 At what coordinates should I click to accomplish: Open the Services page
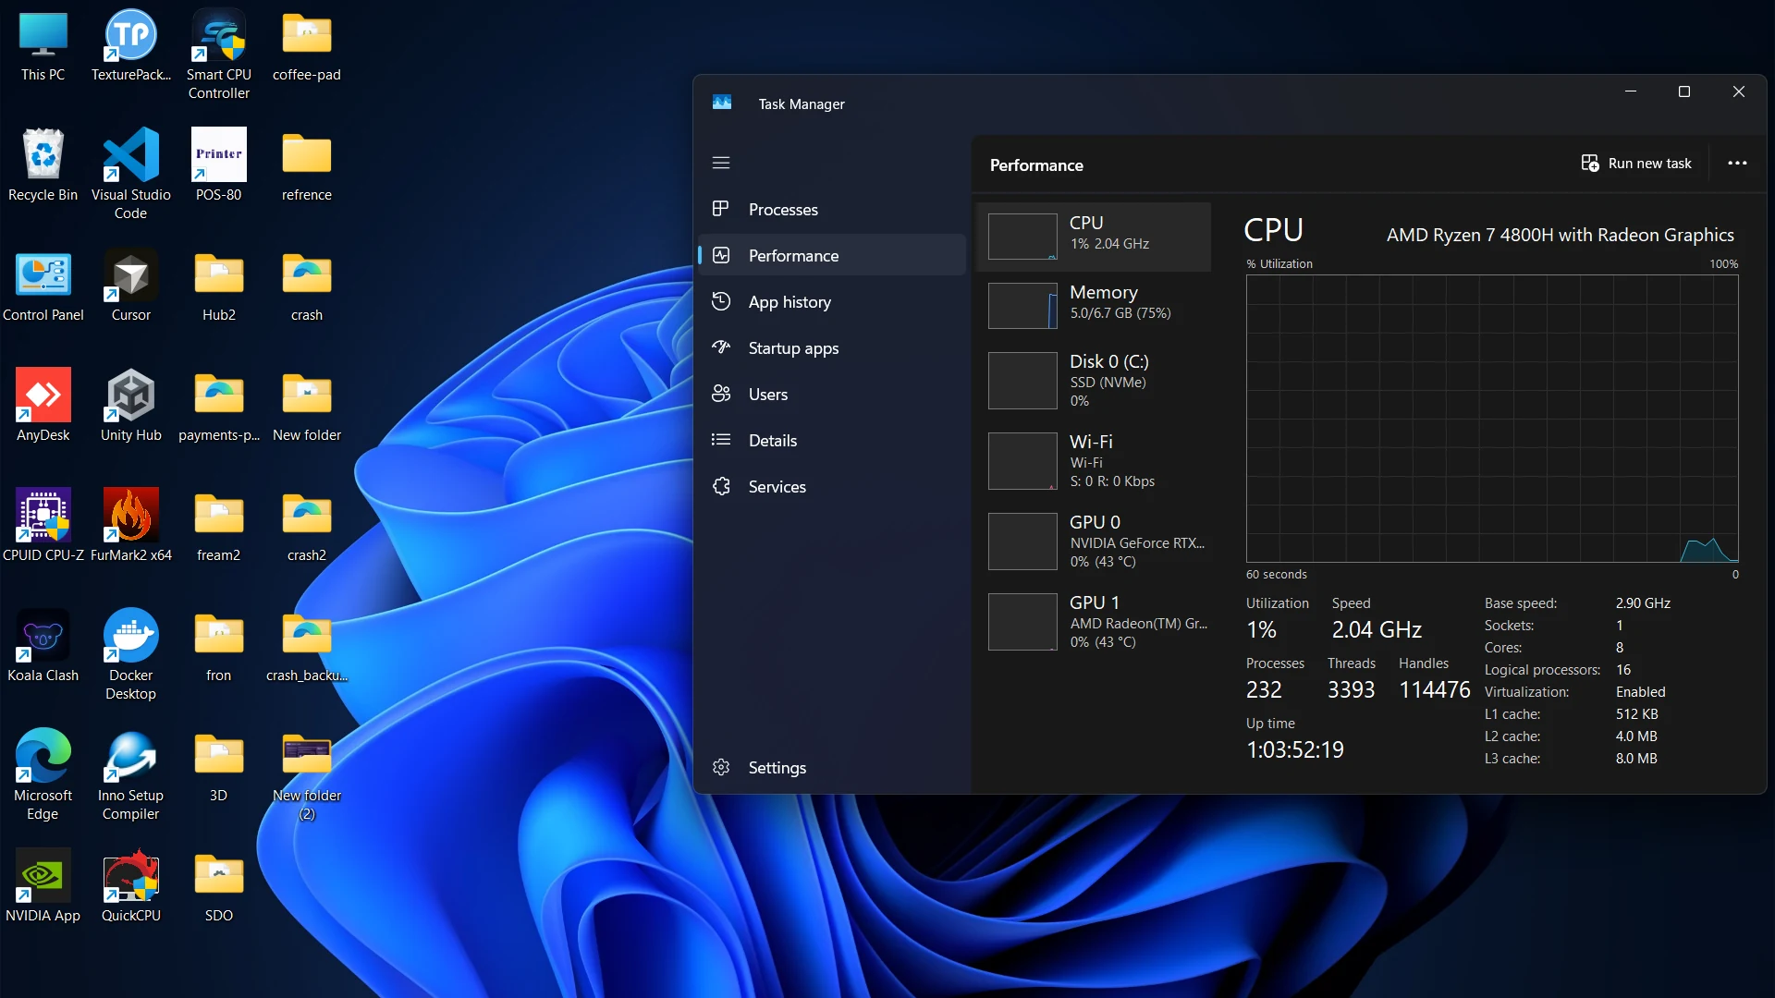click(832, 486)
